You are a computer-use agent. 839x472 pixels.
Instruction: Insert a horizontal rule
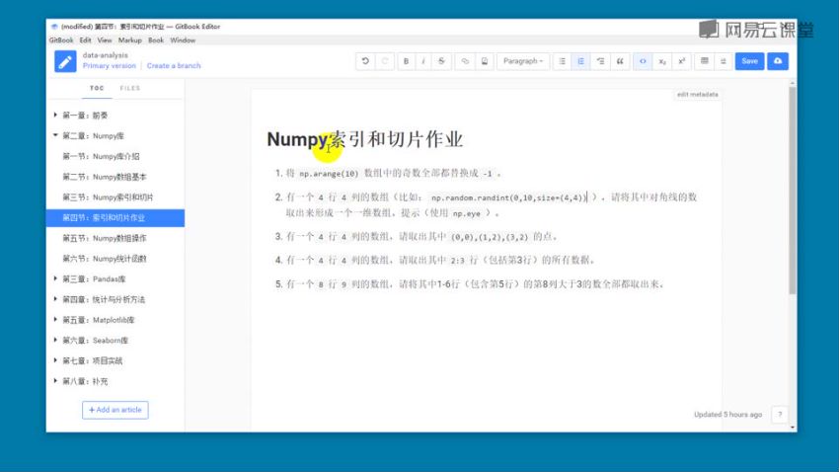click(723, 61)
